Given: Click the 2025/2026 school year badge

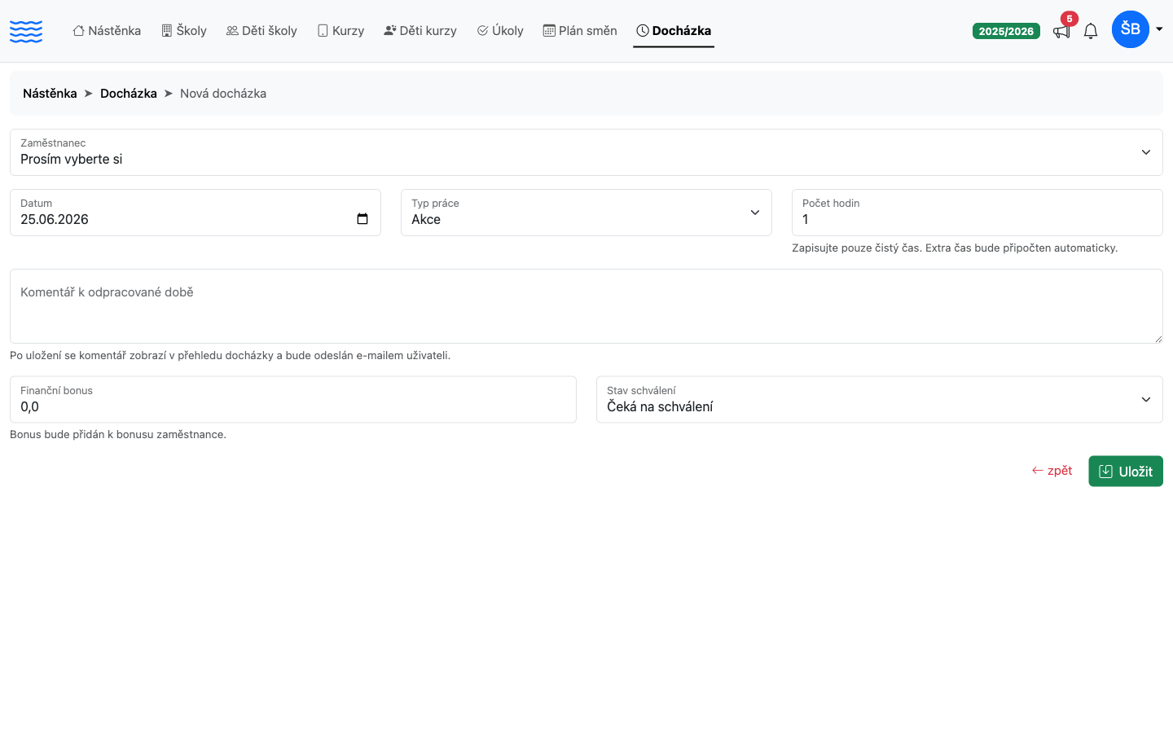Looking at the screenshot, I should (x=1006, y=31).
